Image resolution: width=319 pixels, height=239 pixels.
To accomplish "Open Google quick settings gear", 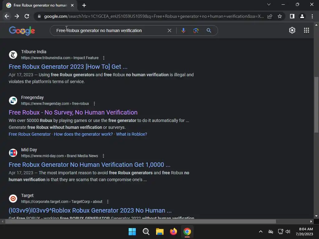I will (x=292, y=30).
